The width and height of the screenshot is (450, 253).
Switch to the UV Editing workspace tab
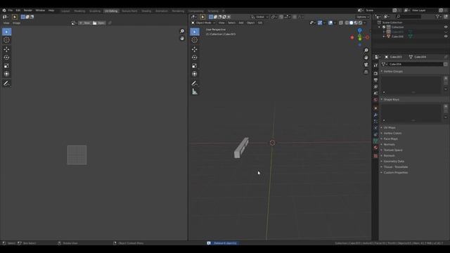tap(111, 11)
